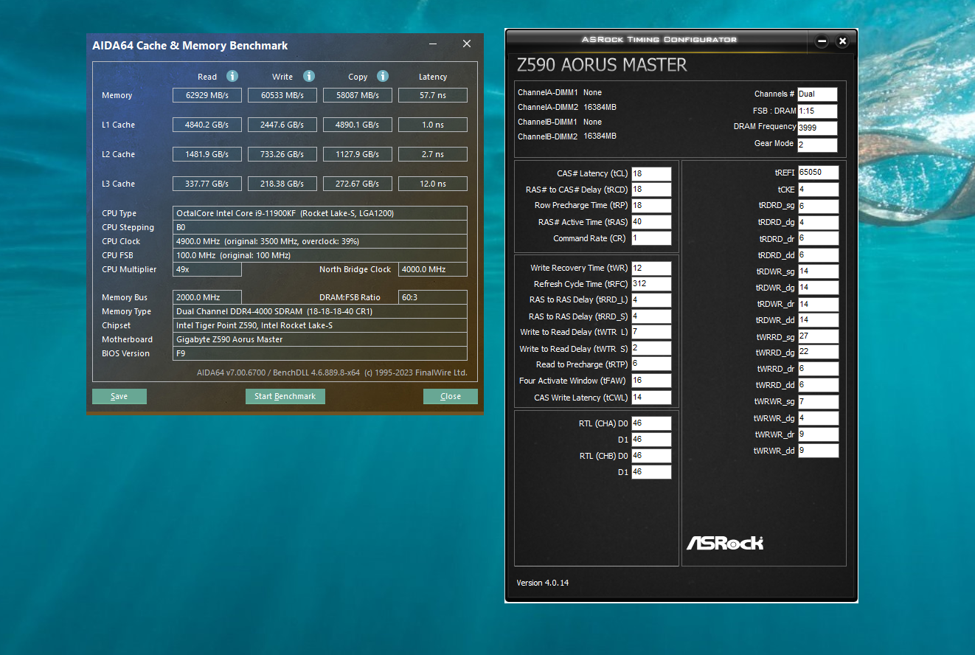Click the Read to Precharge (tRTP) field
This screenshot has height=655, width=975.
(x=651, y=364)
